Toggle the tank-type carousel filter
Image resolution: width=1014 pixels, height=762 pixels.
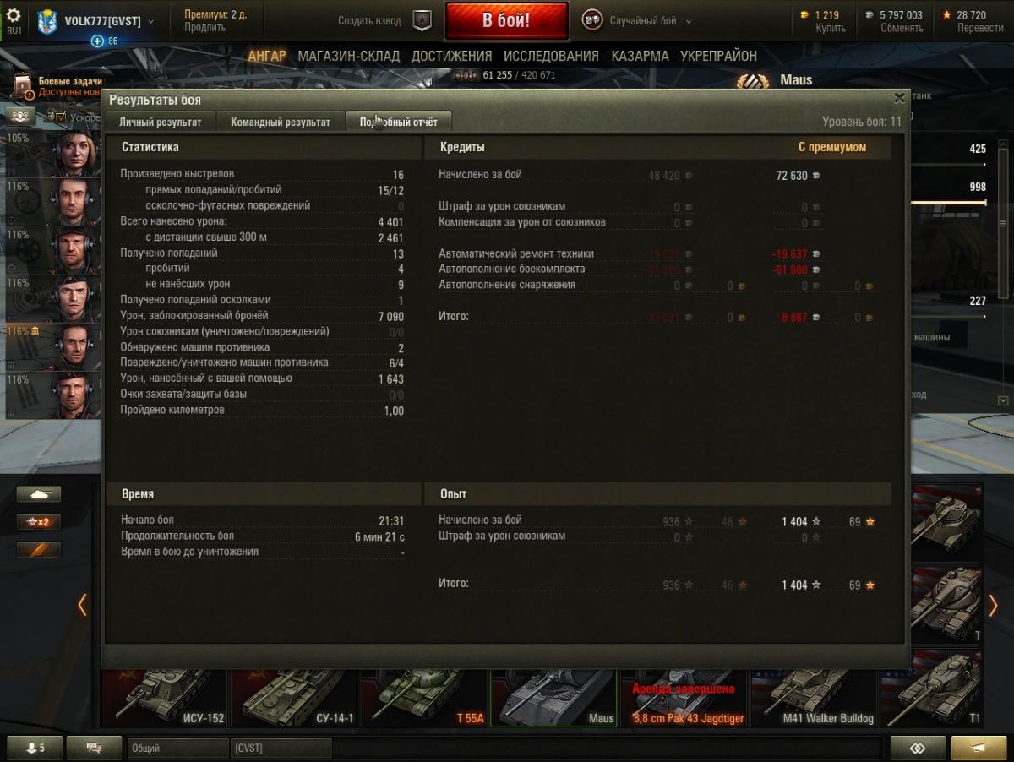click(x=39, y=494)
